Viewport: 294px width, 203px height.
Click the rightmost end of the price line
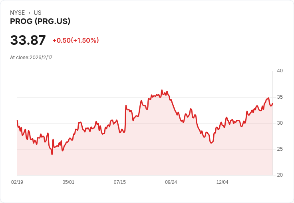272,103
